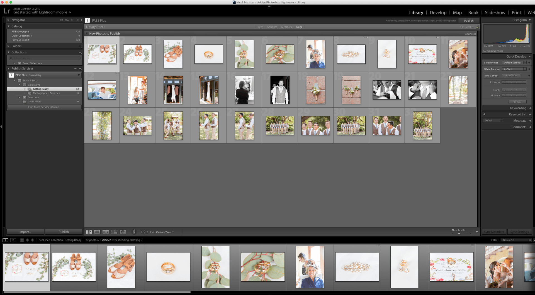Open Survey view icon
The image size is (535, 295).
[114, 232]
